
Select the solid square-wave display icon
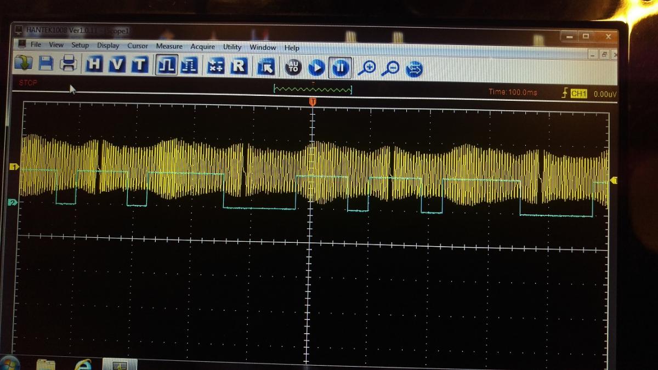click(x=166, y=66)
